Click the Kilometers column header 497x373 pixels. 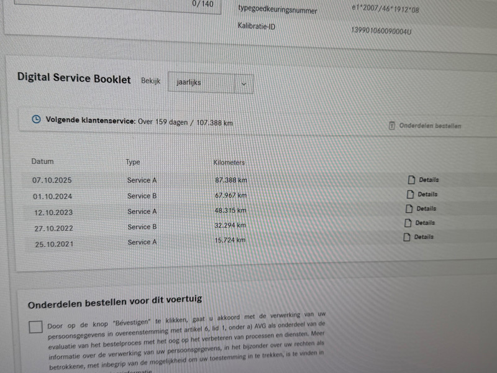coord(229,162)
